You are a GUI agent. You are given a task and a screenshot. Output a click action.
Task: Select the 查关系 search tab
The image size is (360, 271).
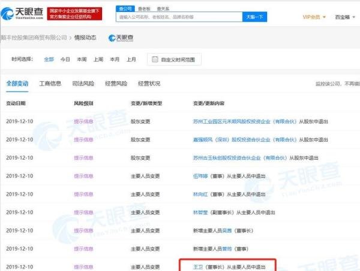point(163,9)
